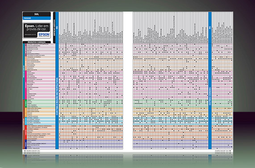Screen dimensions: 255x168
Task: Pick the orange category color bar
Action: (26, 113)
